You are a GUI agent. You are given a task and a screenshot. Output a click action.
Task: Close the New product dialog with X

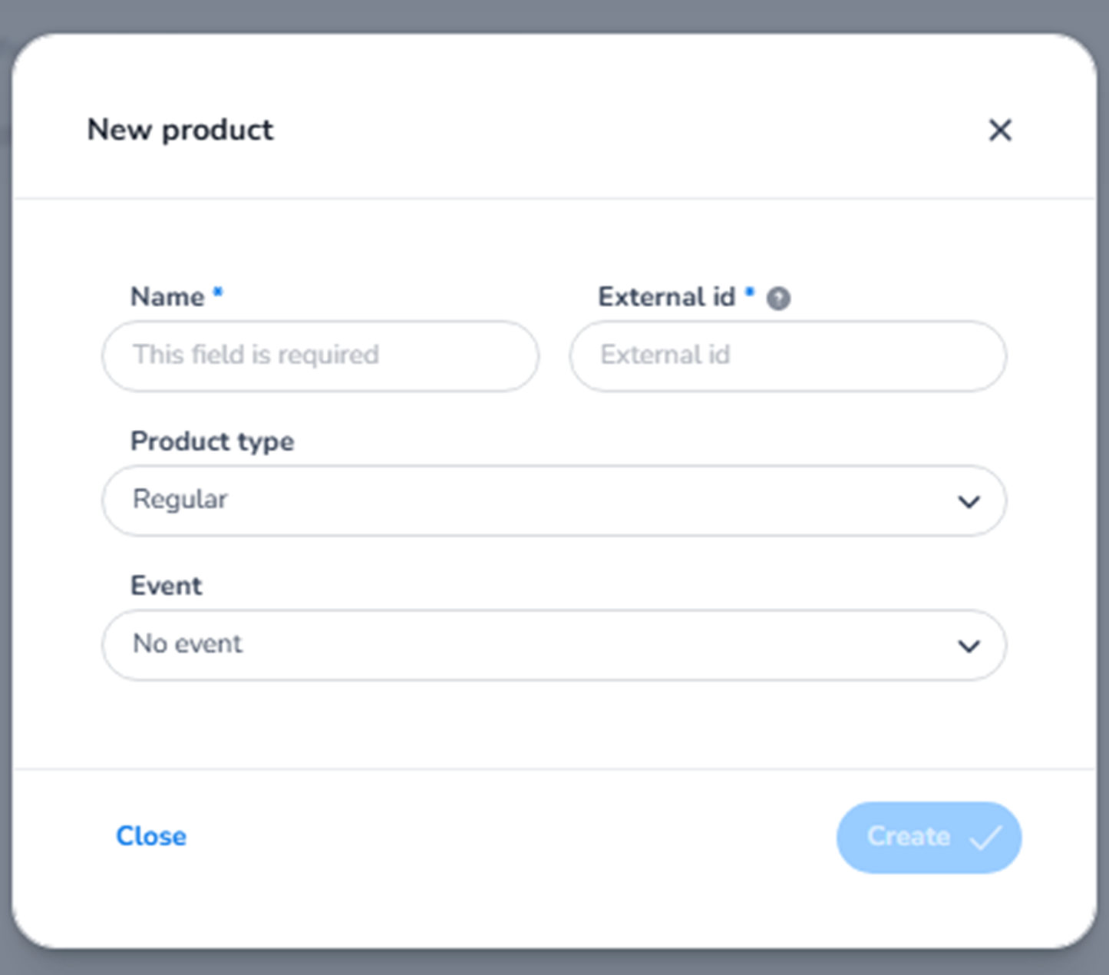click(1000, 131)
